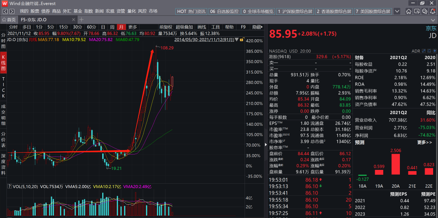
Task: Click 隐藏 to hide the side panel
Action: point(258,27)
